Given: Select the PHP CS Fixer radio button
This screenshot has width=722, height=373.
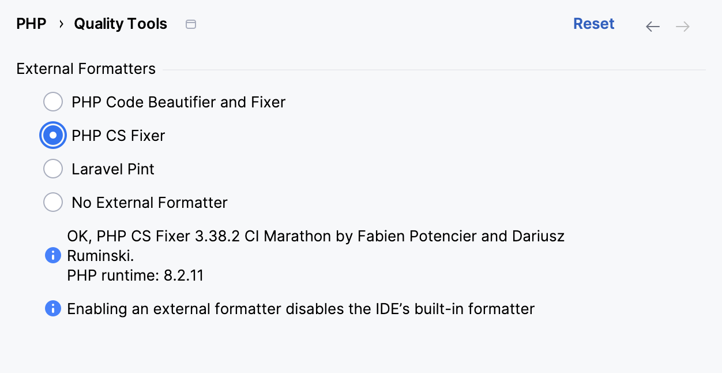Looking at the screenshot, I should click(52, 135).
